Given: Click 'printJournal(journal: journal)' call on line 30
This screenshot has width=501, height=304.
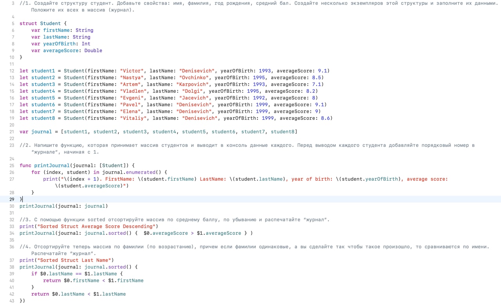Looking at the screenshot, I should click(x=64, y=206).
